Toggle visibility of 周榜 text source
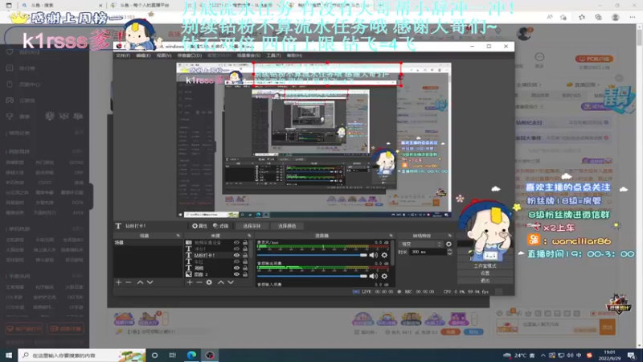Image resolution: width=643 pixels, height=362 pixels. pyautogui.click(x=236, y=268)
